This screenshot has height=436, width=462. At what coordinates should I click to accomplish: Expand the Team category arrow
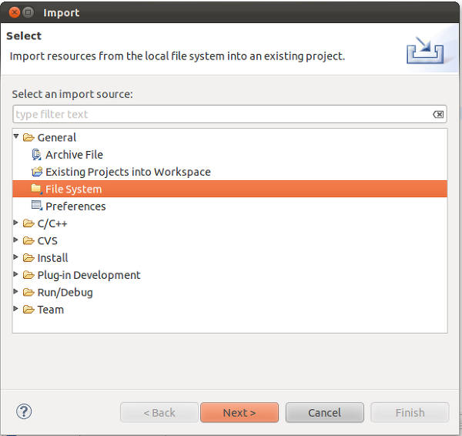click(x=16, y=308)
